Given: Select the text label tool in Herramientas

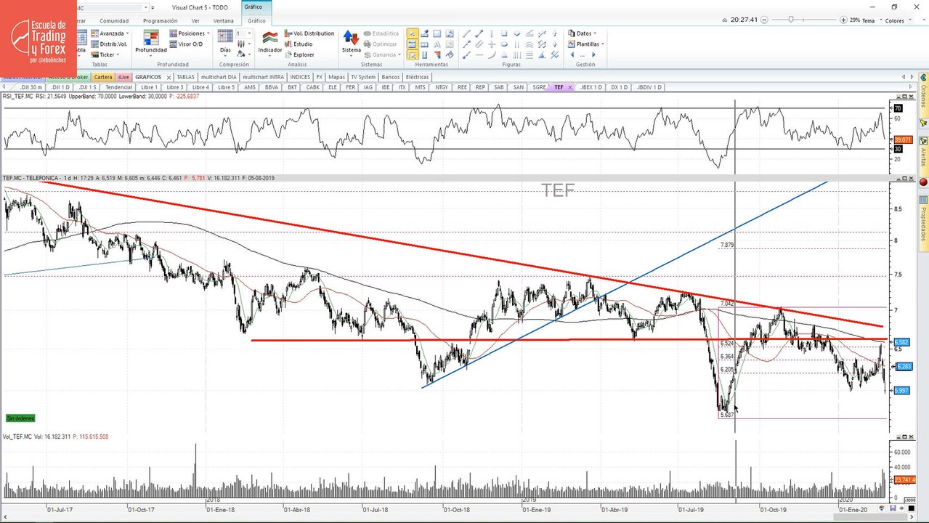Looking at the screenshot, I should click(437, 44).
